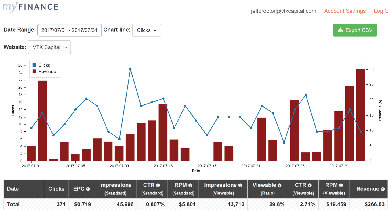The image size is (388, 210).
Task: Open the Website VTX Capital dropdown
Action: coord(49,47)
